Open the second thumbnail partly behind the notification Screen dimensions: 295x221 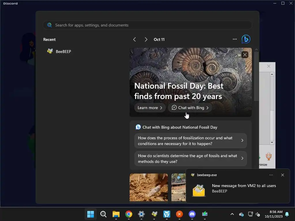point(179,187)
